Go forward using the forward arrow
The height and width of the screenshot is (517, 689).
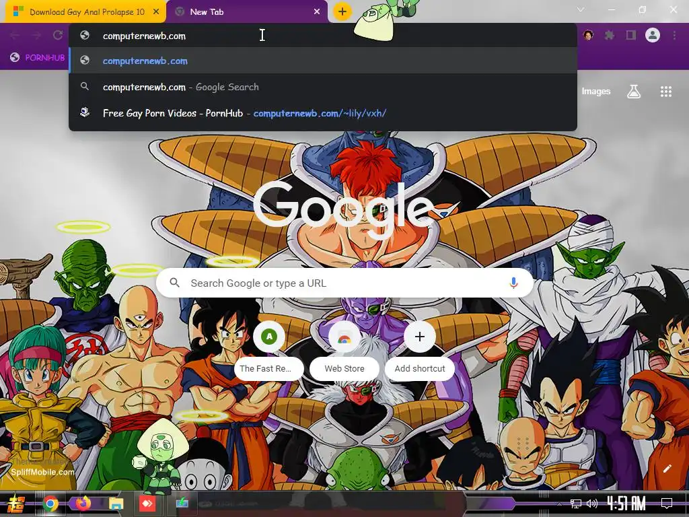[36, 35]
